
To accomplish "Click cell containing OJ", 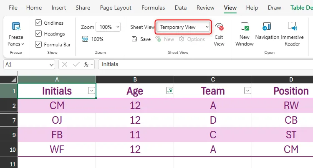I will [57, 120].
